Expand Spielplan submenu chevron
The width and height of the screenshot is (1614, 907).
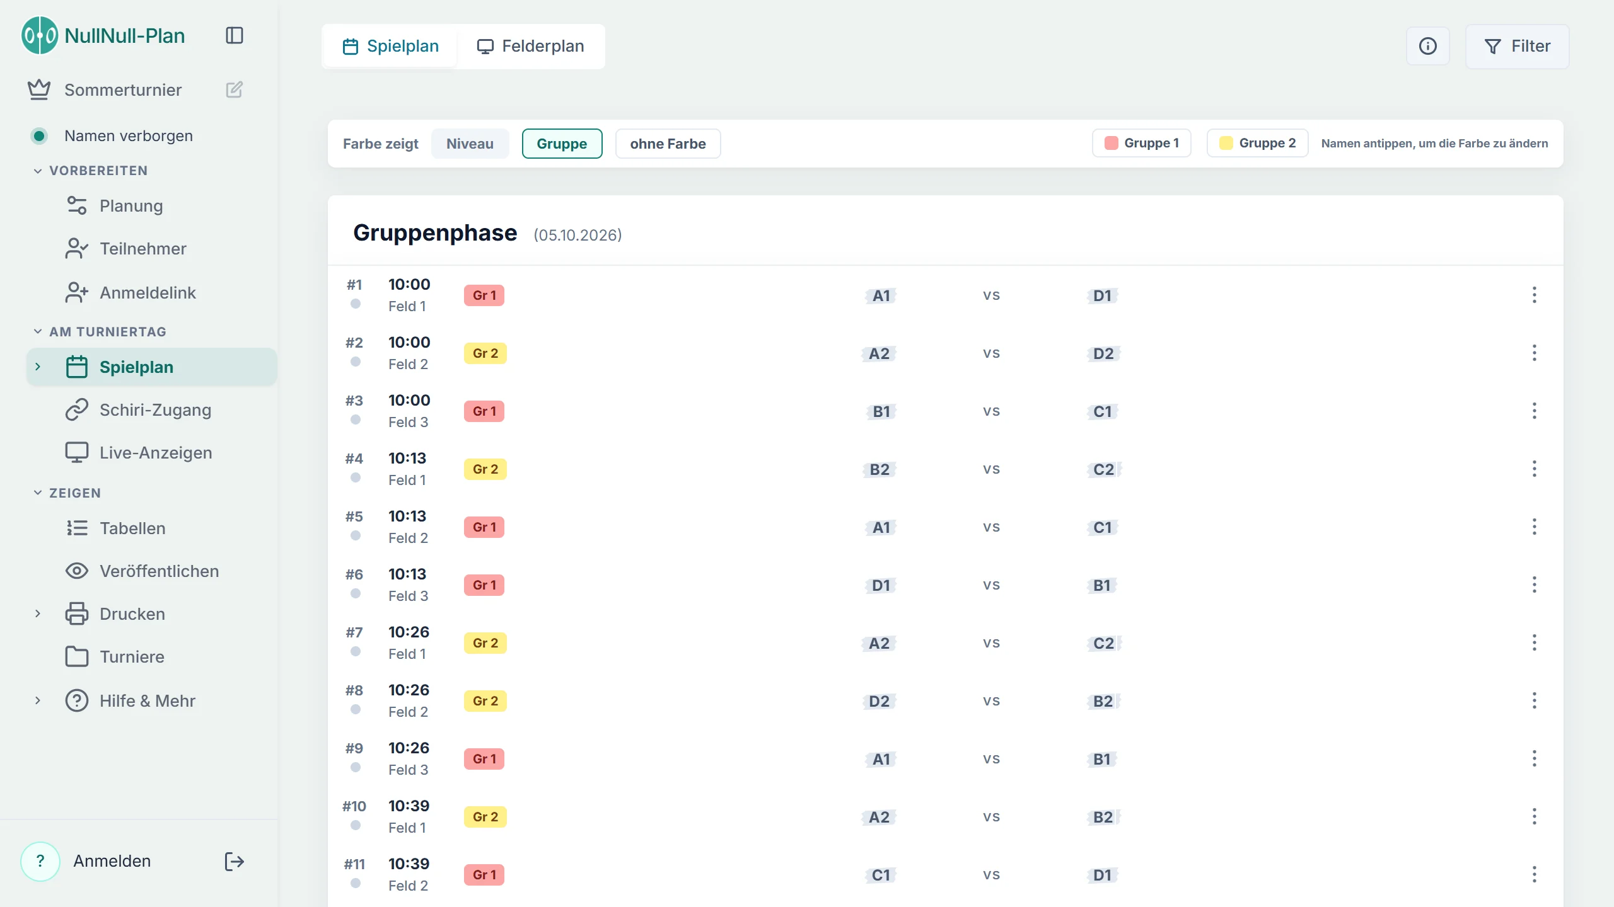point(38,367)
